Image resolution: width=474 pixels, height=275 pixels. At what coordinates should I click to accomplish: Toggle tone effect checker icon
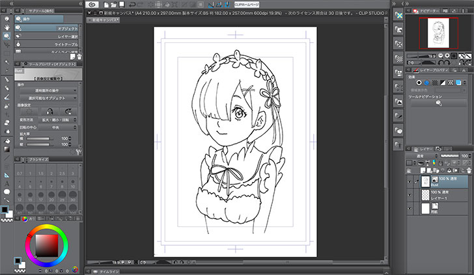435,83
